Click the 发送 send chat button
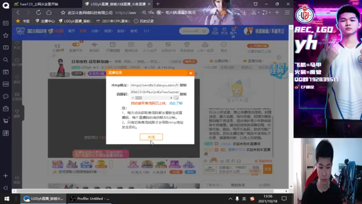This screenshot has height=204, width=362. point(267,169)
